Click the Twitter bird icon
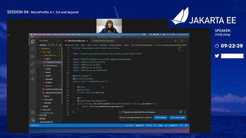The image size is (246, 138). click(217, 56)
